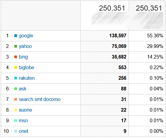Open the onet source link
166x138 pixels.
pos(23,131)
